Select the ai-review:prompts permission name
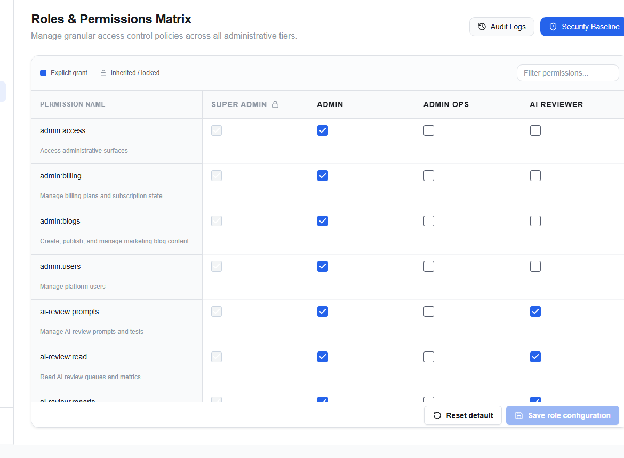Screen dimensions: 624x458 [x=70, y=312]
